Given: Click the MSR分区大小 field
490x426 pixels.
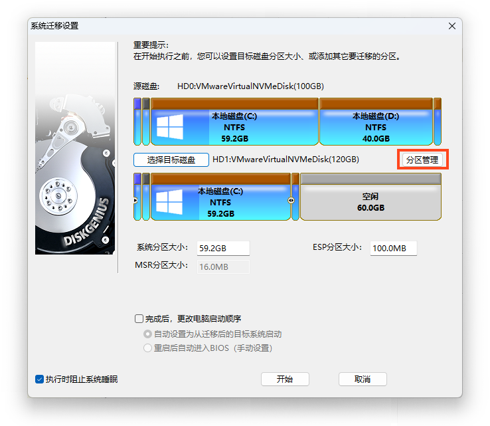Looking at the screenshot, I should pos(223,266).
